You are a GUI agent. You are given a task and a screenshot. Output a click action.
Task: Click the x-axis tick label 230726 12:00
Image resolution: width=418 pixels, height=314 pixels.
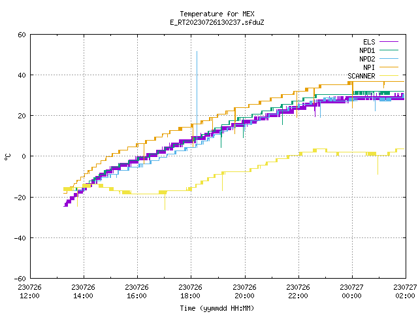coord(29,292)
